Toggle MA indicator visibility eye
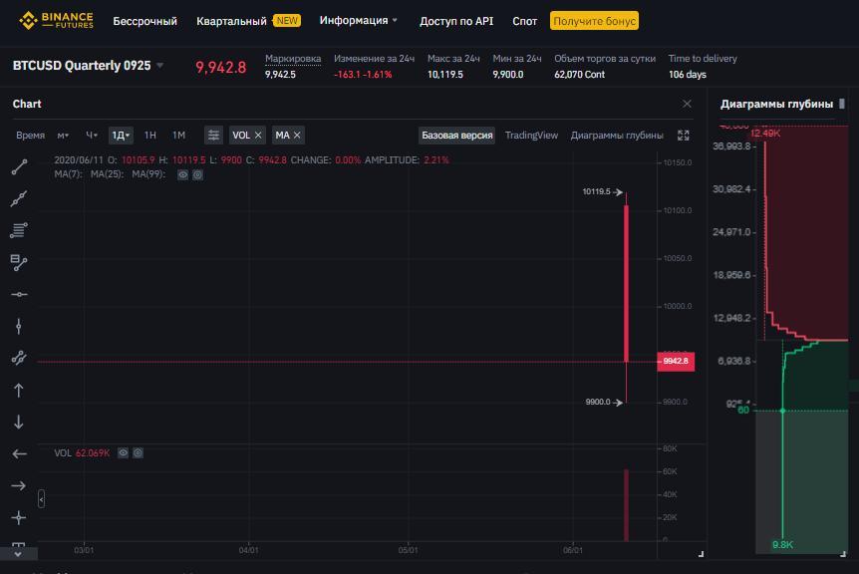 183,174
